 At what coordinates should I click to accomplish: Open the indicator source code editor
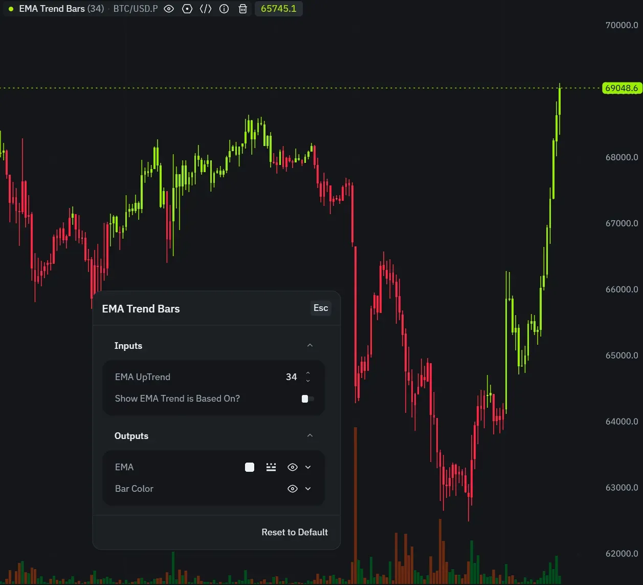click(x=206, y=9)
